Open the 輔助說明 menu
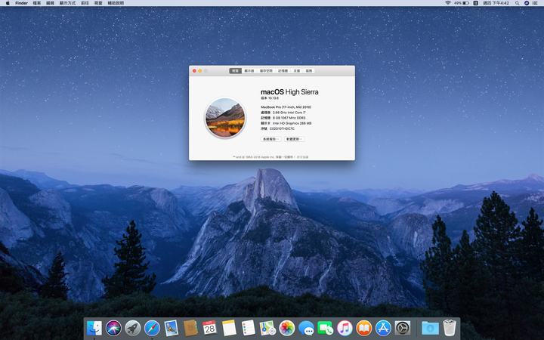Viewport: 544px width, 340px height. pos(116,3)
